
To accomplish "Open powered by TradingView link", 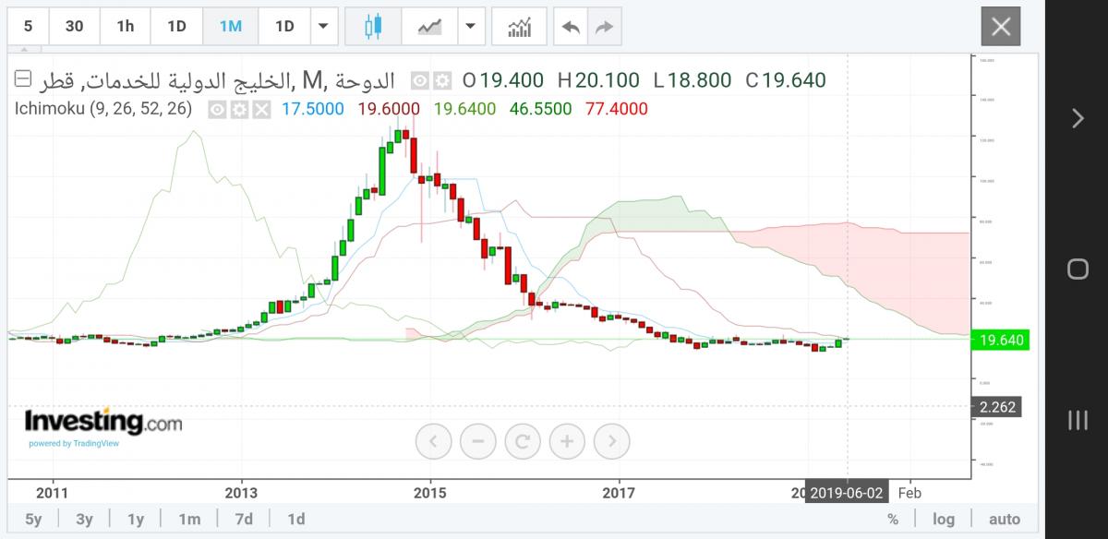I will (73, 444).
